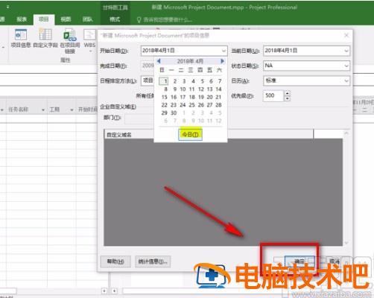Click the 在项目间链接 links between projects icon
Image resolution: width=374 pixels, height=298 pixels.
[70, 41]
